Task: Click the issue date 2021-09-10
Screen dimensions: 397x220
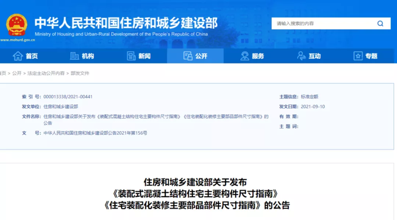Action: pos(313,106)
